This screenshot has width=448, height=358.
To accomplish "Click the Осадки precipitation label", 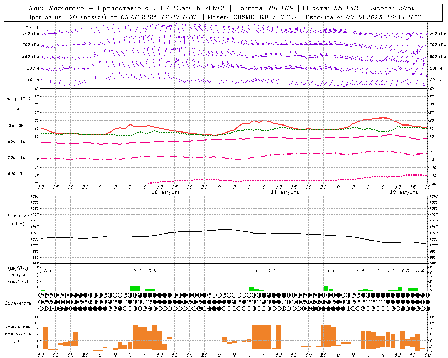I will [18, 275].
